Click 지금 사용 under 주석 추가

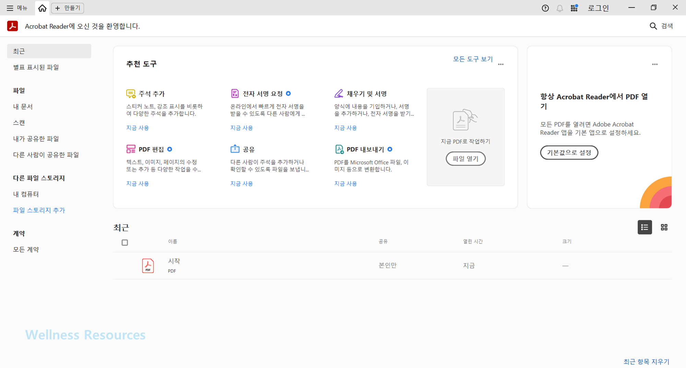138,128
